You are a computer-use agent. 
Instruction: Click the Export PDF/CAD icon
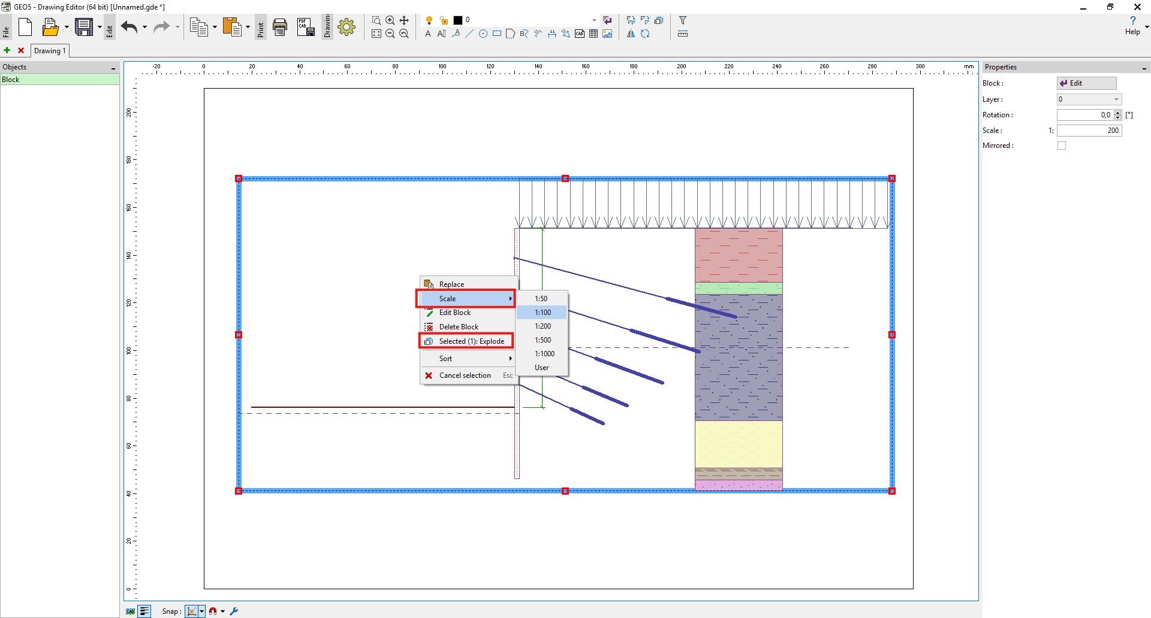click(x=306, y=27)
